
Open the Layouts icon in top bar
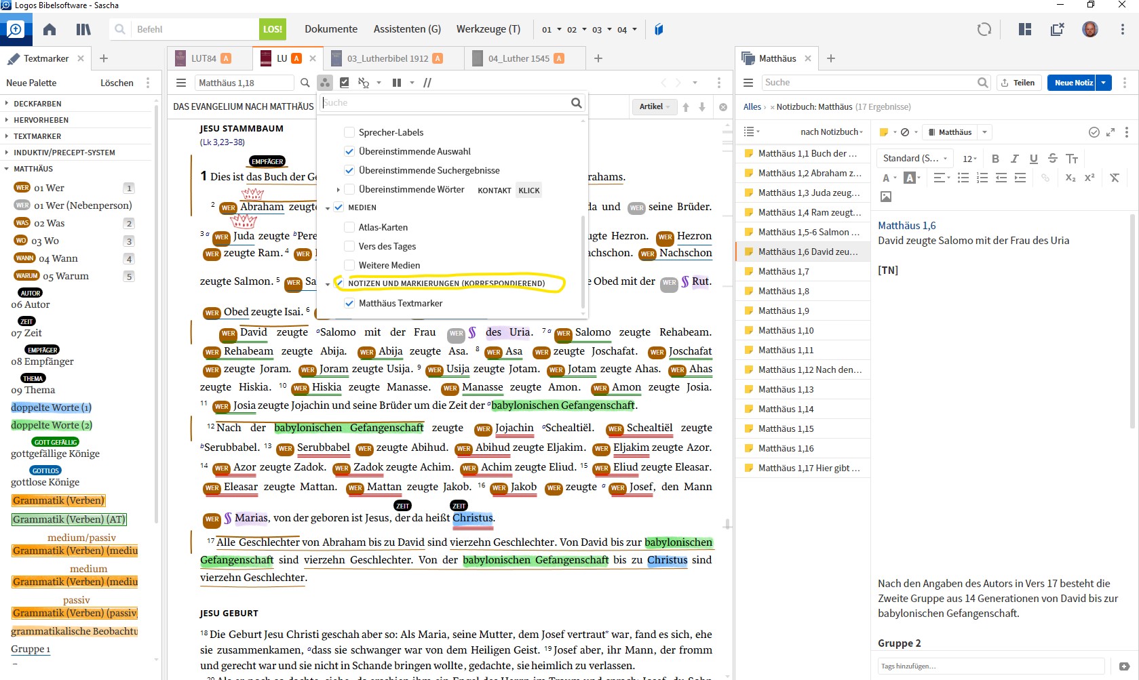(1025, 29)
